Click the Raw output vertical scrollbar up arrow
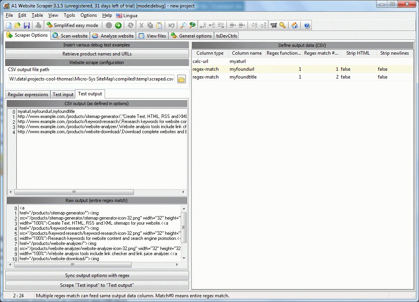 tap(184, 209)
